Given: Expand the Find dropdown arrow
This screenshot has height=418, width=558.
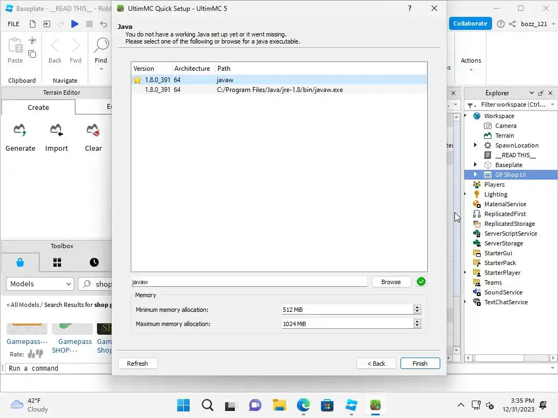Looking at the screenshot, I should pos(101,69).
